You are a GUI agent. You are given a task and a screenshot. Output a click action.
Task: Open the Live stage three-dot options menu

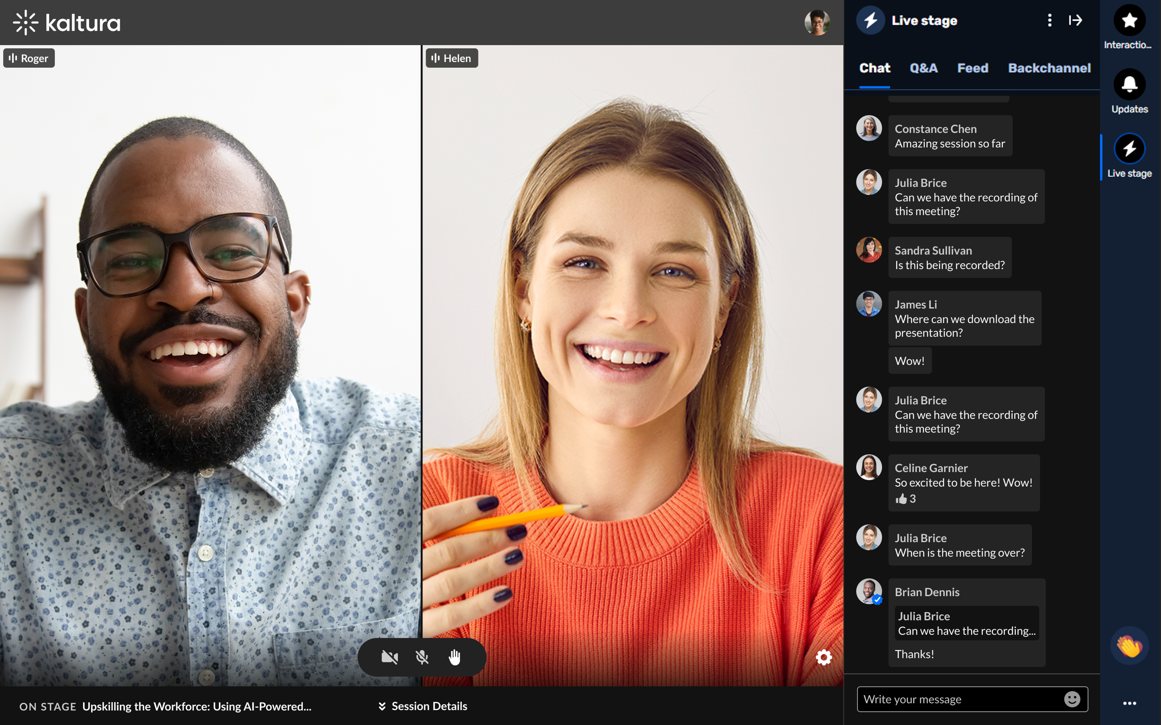[1049, 20]
